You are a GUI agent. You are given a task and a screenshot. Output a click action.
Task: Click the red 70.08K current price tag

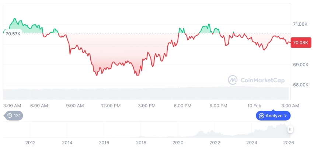tap(300, 43)
